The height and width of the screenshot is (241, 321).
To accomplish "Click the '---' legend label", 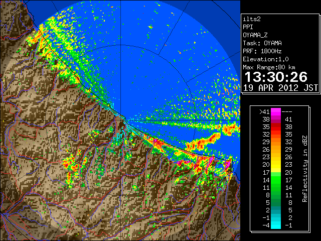I will click(x=287, y=112).
